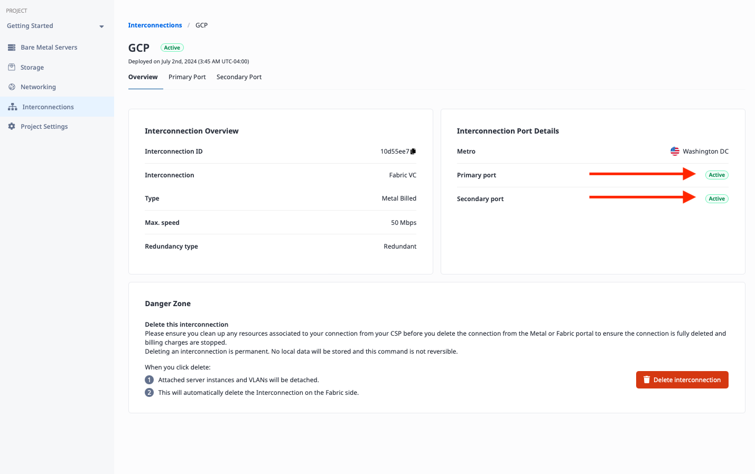Click the GCP breadcrumb text
The image size is (755, 474).
[201, 25]
